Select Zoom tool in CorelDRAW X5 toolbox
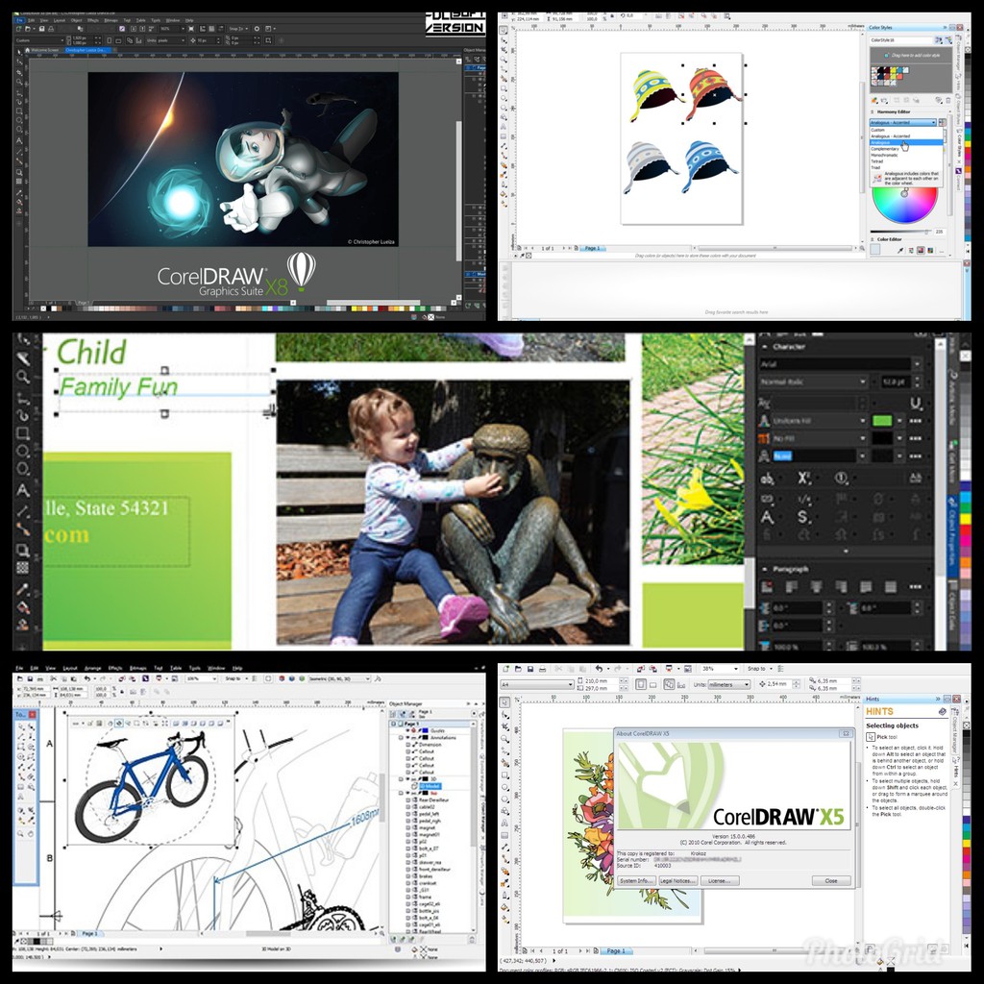 505,739
